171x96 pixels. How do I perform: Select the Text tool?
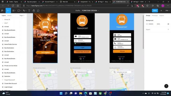coord(29,11)
